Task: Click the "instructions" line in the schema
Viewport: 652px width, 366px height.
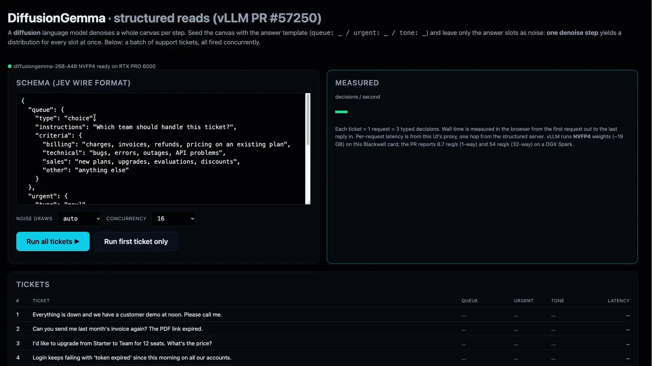Action: click(x=136, y=127)
